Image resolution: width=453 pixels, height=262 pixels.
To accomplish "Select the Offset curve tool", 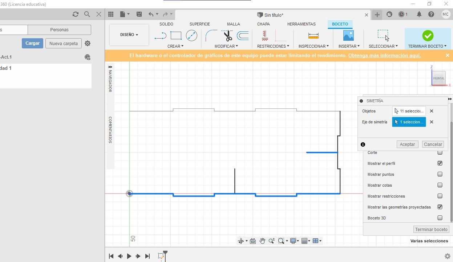I will (x=243, y=36).
